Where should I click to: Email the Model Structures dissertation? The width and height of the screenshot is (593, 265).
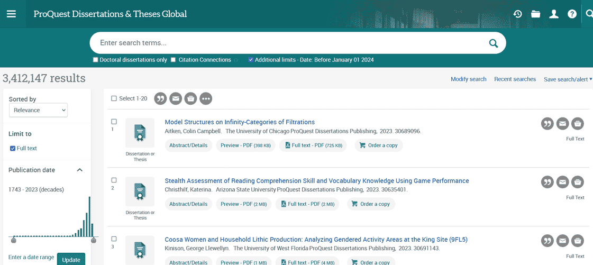(x=562, y=124)
